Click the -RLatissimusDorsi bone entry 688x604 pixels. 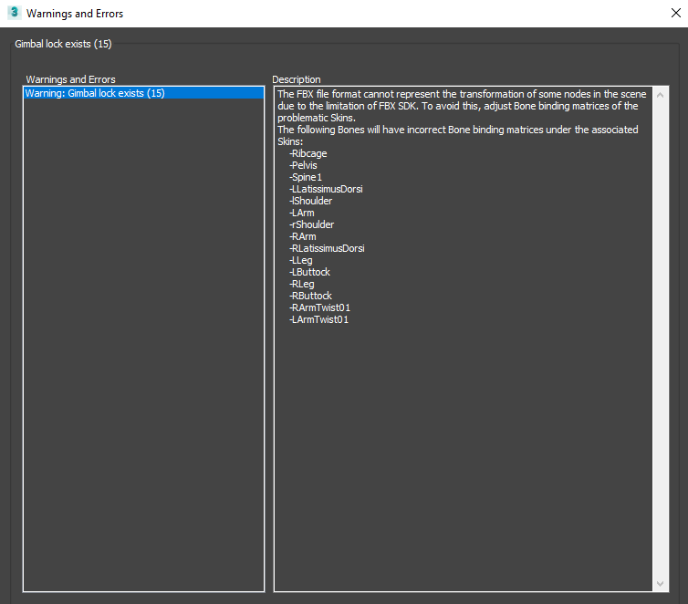coord(327,248)
